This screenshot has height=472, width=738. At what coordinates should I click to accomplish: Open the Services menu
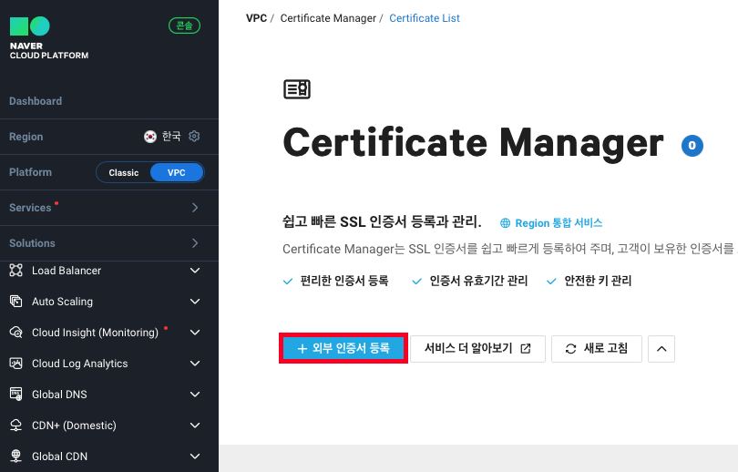(x=30, y=208)
